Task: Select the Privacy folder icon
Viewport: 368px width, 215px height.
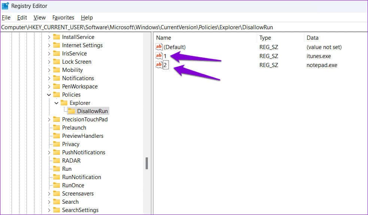Action: 57,144
